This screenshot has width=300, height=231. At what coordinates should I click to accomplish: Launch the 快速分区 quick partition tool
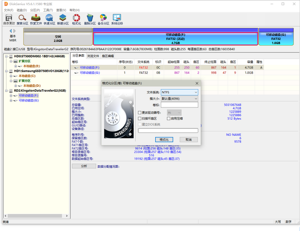pyautogui.click(x=49, y=20)
